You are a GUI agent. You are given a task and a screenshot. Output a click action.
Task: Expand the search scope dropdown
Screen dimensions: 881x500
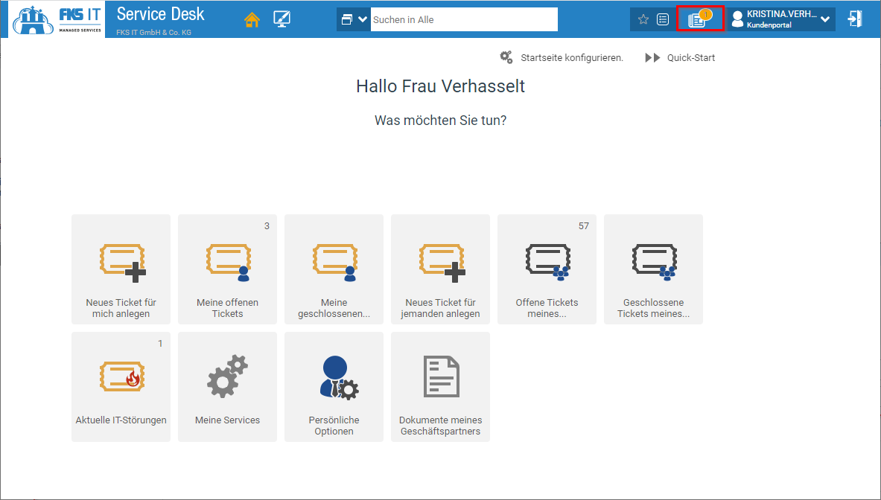[354, 19]
